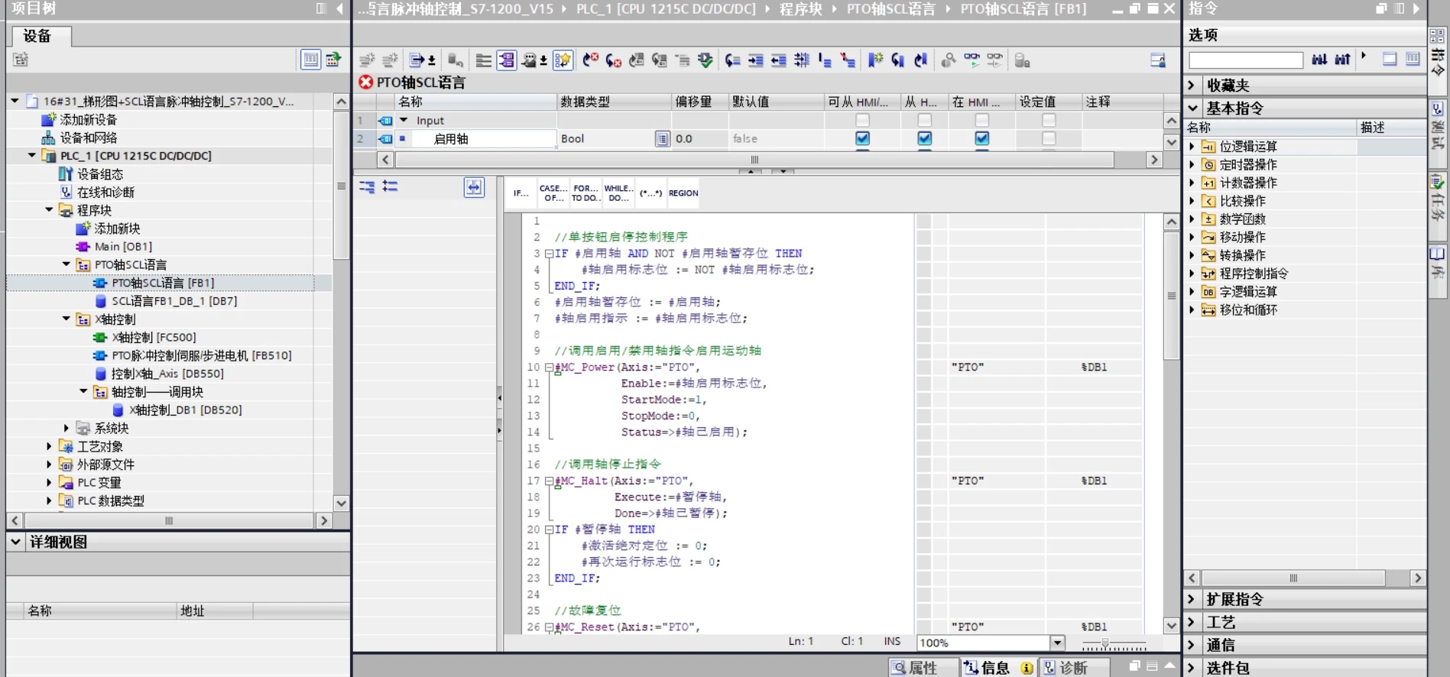Image resolution: width=1450 pixels, height=677 pixels.
Task: Expand 位逻辑运算 instruction folder
Action: [x=1192, y=146]
